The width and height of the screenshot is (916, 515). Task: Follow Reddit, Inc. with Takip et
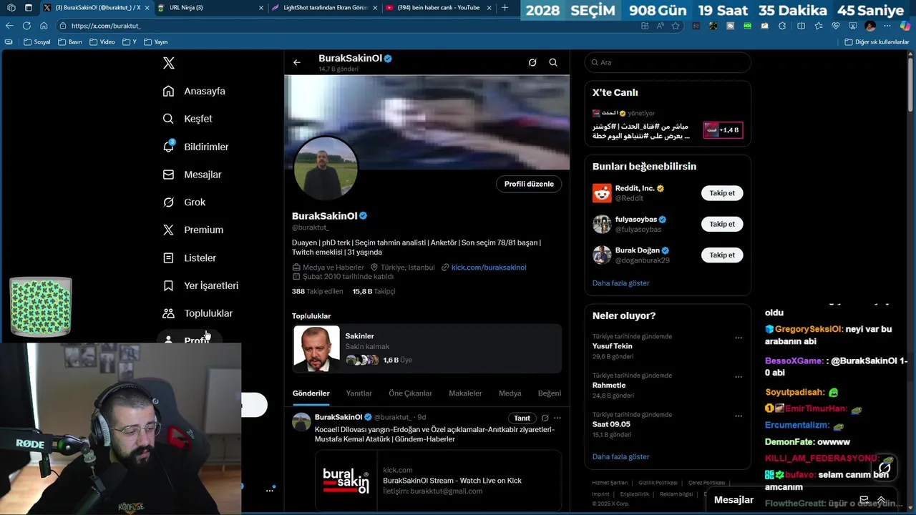722,193
